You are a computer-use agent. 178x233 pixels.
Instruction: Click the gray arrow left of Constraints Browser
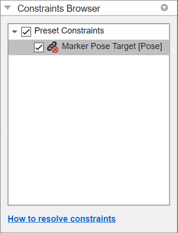coord(8,8)
